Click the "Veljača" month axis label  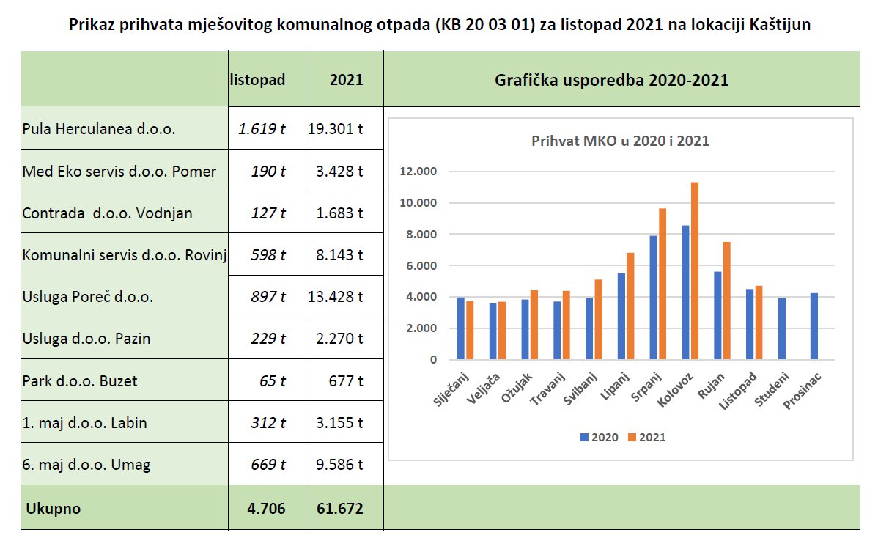pyautogui.click(x=483, y=389)
